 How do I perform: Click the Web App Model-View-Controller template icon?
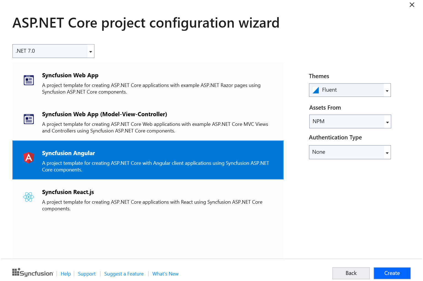pyautogui.click(x=29, y=119)
